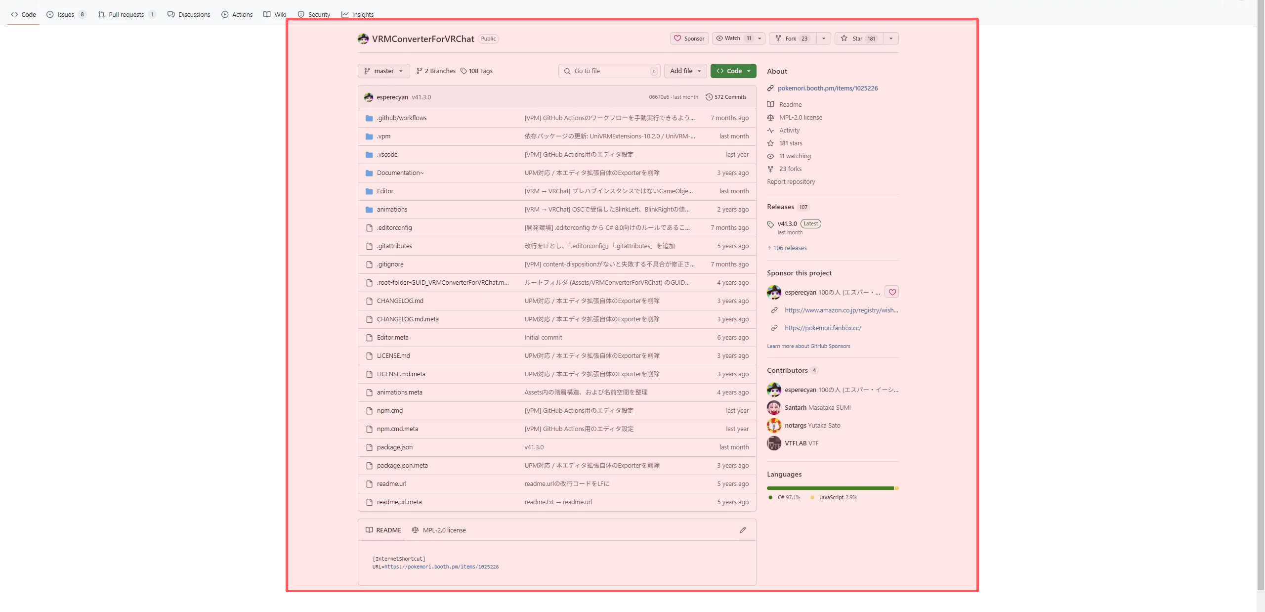This screenshot has height=612, width=1265.
Task: Switch to the Wiki tab
Action: click(x=275, y=14)
